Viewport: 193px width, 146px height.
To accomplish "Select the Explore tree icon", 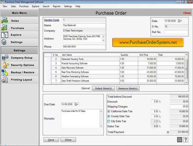I will pyautogui.click(x=5, y=35).
